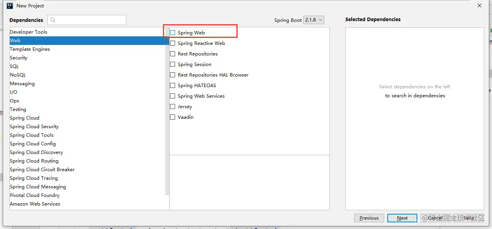Close the New Project dialog
This screenshot has height=229, width=492.
[x=479, y=5]
